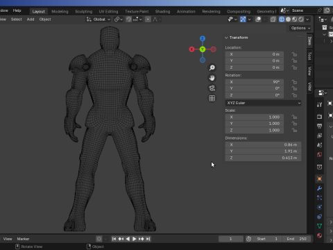Click the End frame field showing 250

pyautogui.click(x=297, y=239)
